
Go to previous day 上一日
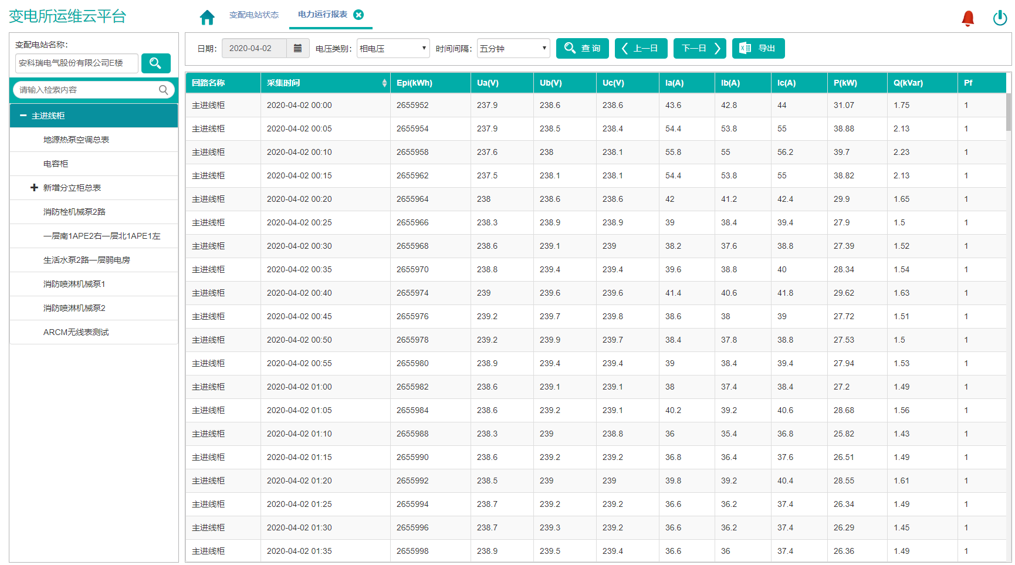coord(641,48)
